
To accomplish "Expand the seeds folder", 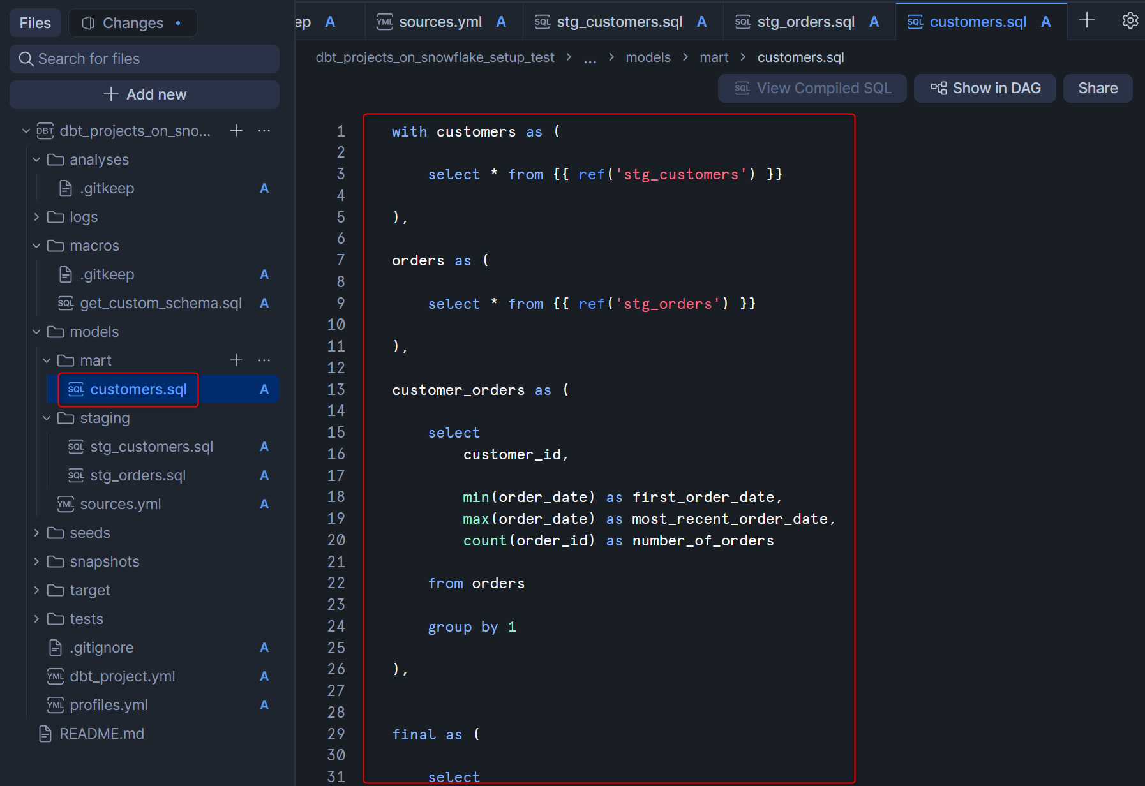I will (x=36, y=533).
